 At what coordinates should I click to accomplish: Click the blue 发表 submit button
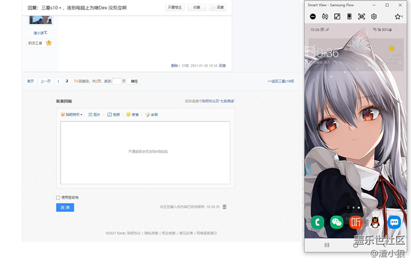pos(65,208)
